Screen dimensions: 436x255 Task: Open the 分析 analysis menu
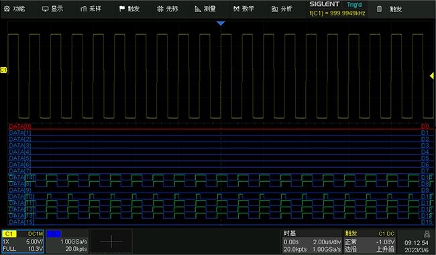click(282, 9)
